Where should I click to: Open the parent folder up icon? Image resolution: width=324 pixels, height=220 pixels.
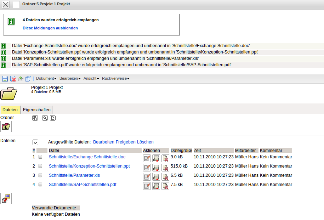point(6,126)
